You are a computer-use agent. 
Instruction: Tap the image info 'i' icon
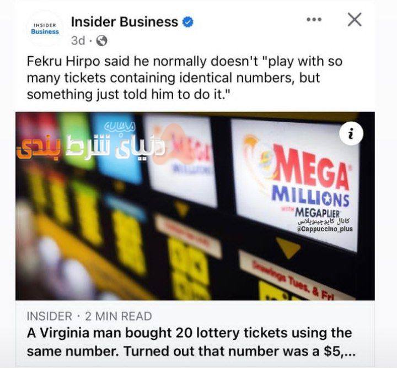(351, 133)
